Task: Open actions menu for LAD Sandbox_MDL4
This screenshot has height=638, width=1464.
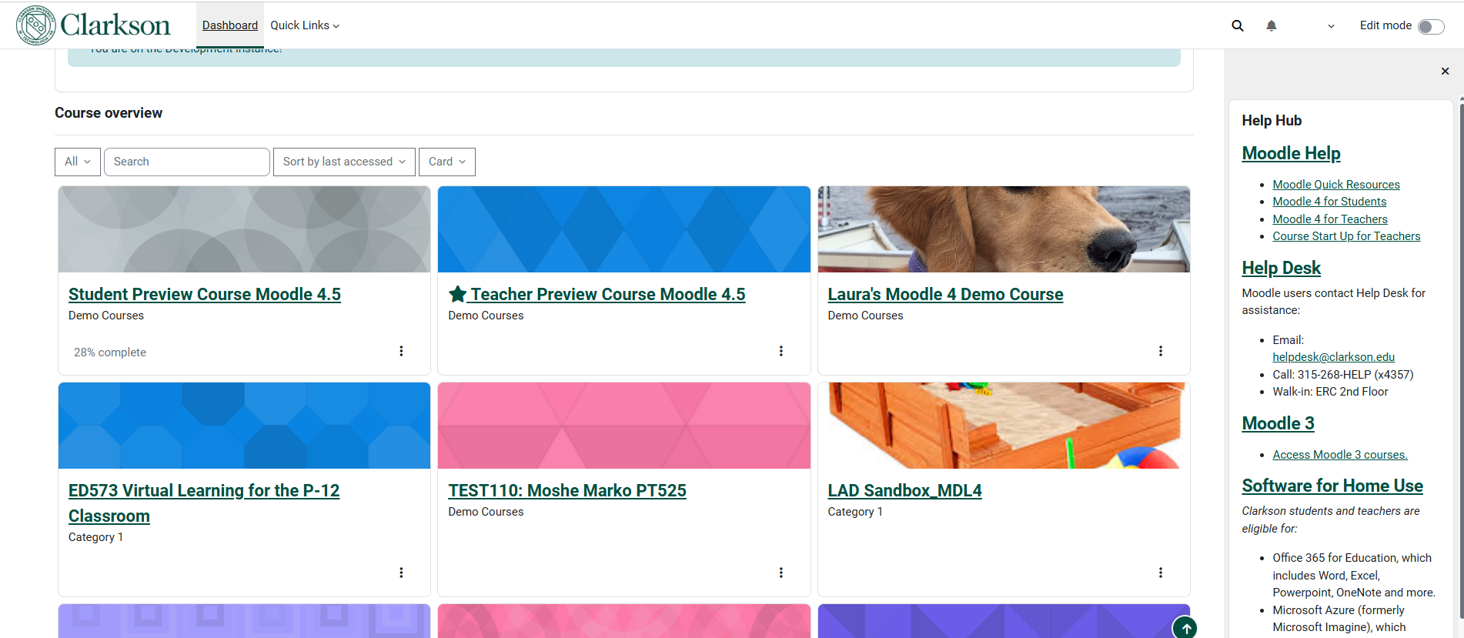Action: pyautogui.click(x=1161, y=573)
